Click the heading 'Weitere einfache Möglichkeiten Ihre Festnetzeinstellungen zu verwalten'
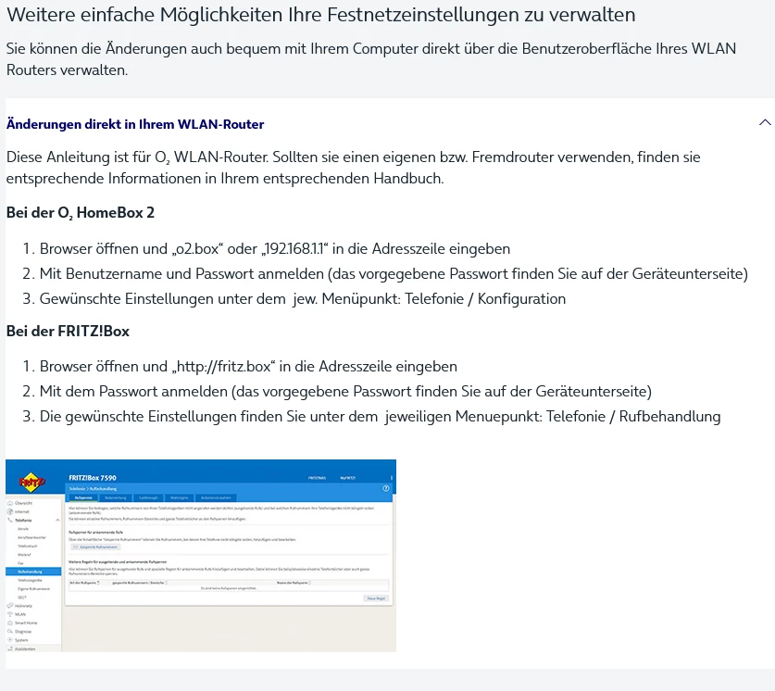Image resolution: width=775 pixels, height=691 pixels. click(320, 15)
